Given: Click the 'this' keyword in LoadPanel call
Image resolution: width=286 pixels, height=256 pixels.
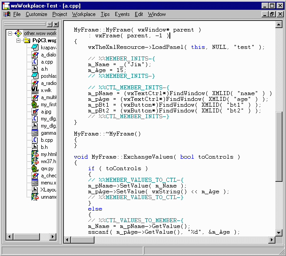Looking at the screenshot, I should 198,47.
